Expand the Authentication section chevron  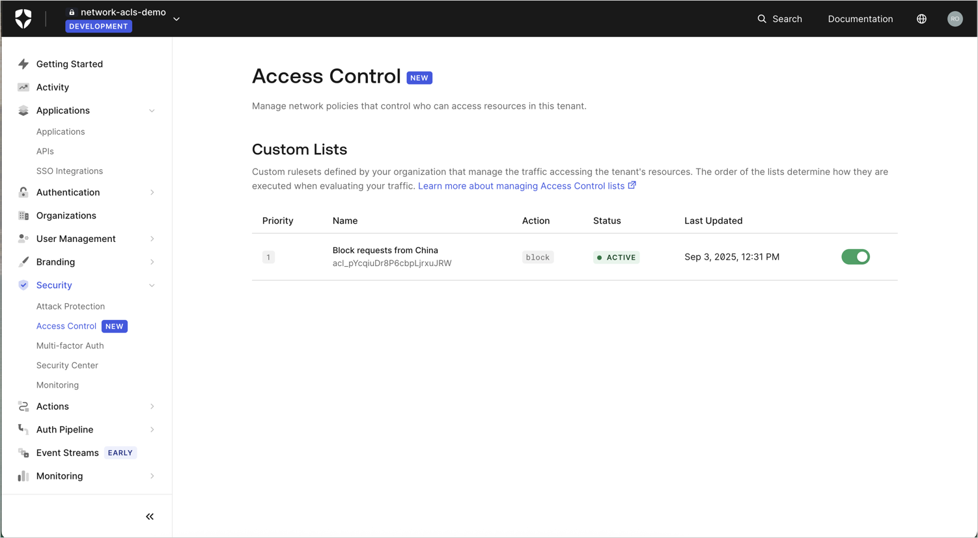point(152,193)
